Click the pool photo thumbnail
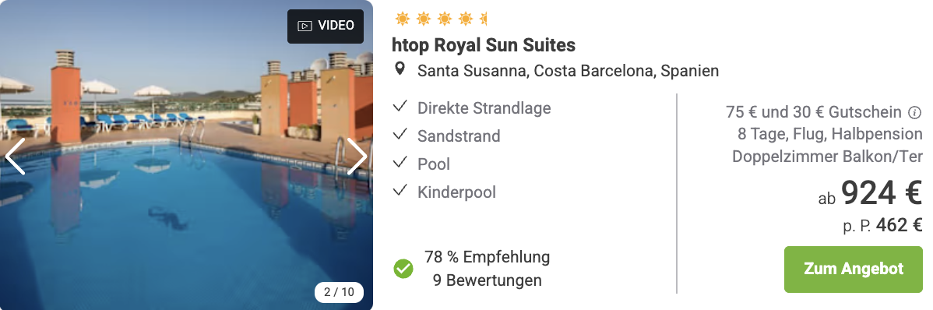Viewport: 933px width, 310px height. tap(186, 155)
